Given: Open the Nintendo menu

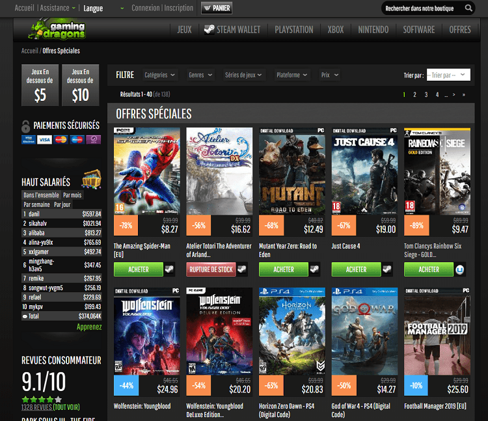Looking at the screenshot, I should tap(373, 30).
